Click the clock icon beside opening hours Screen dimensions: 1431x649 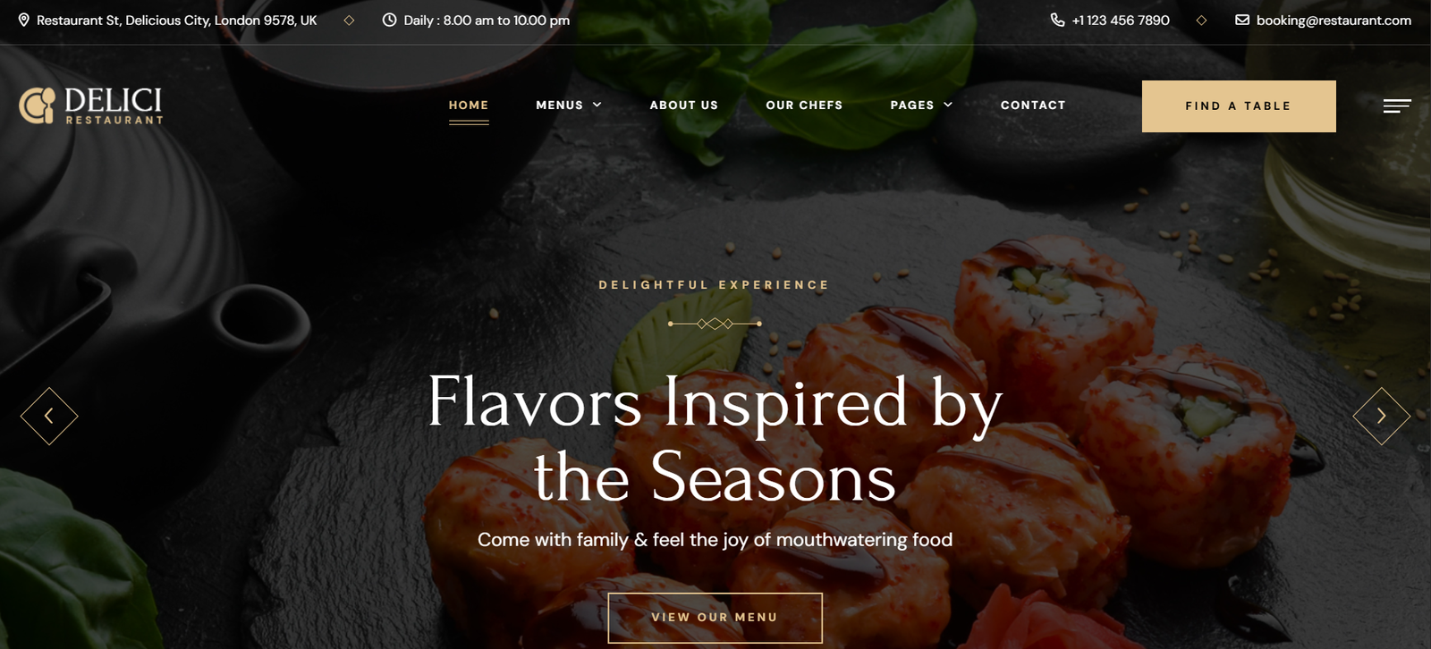[x=389, y=20]
